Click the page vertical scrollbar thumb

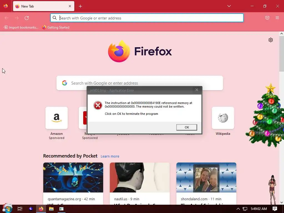tap(282, 54)
